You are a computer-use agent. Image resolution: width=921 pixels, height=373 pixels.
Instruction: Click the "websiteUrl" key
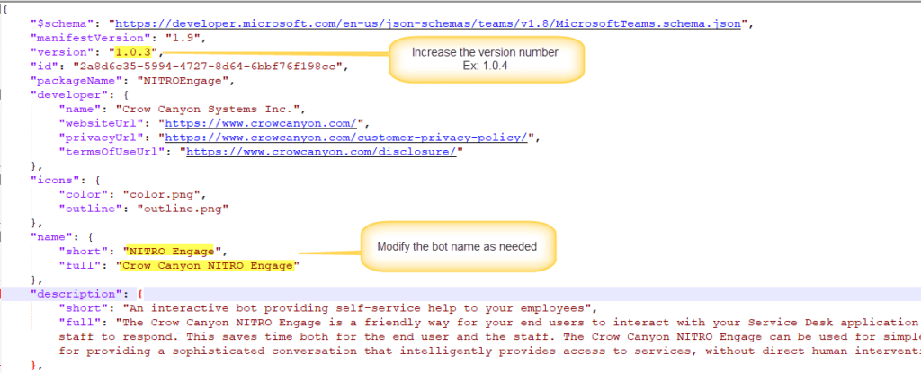(x=104, y=123)
